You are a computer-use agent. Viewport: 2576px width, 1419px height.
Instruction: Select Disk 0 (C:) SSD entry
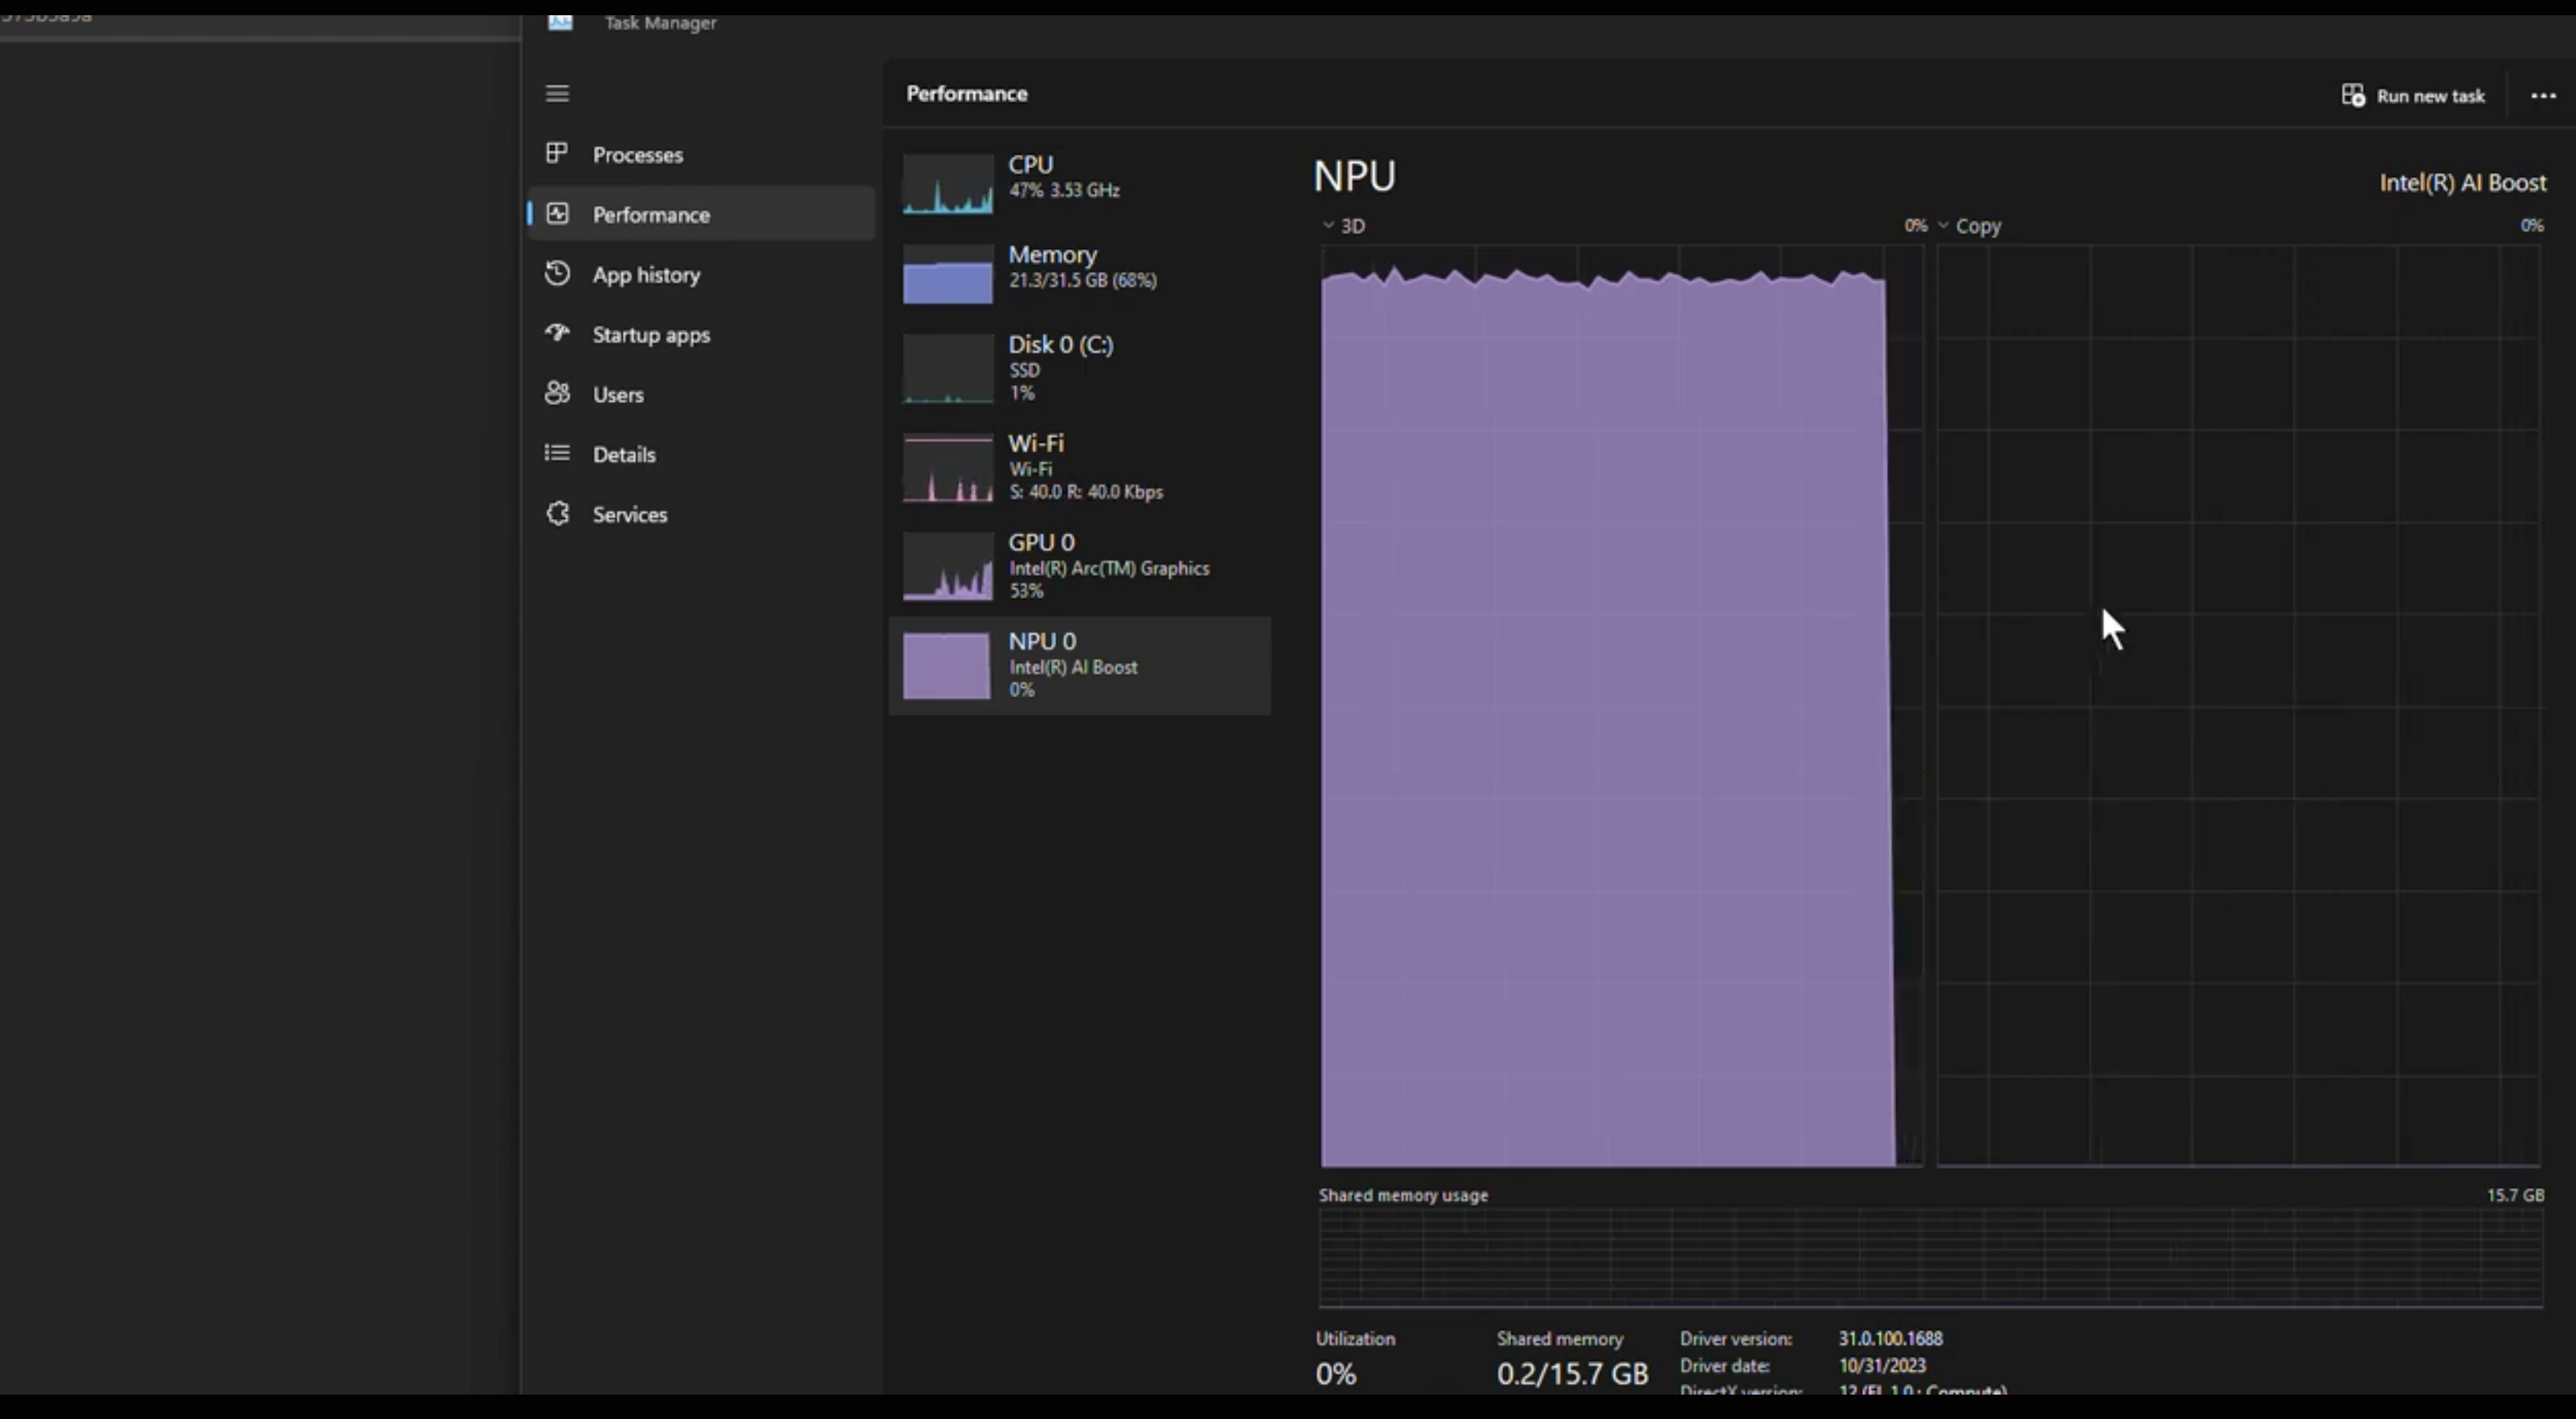[x=1080, y=368]
